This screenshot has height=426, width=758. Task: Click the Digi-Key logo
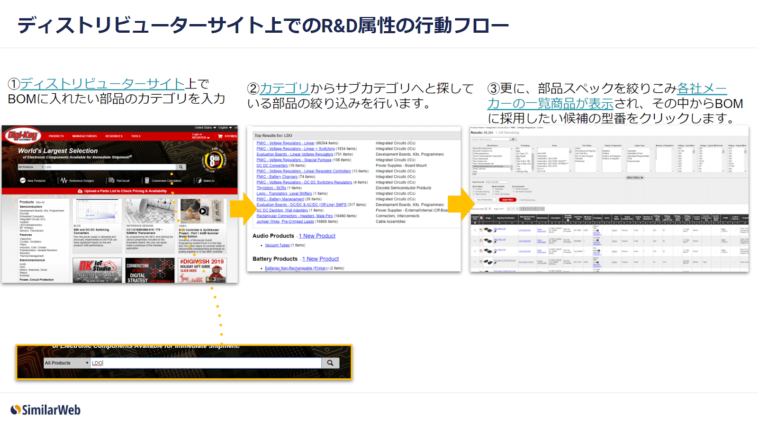[22, 136]
